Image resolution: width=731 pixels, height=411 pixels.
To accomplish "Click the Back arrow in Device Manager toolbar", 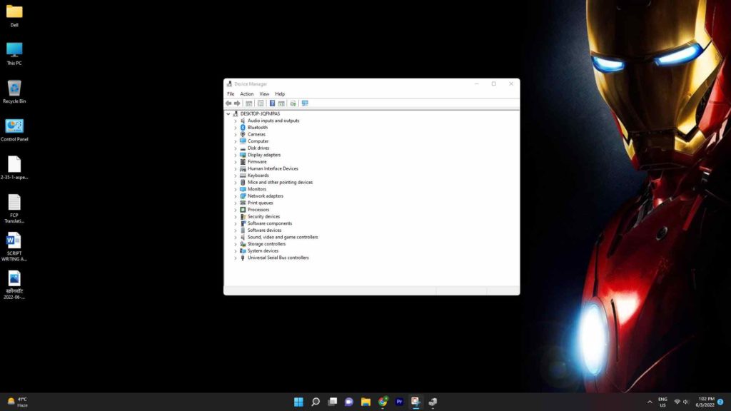I will click(228, 103).
